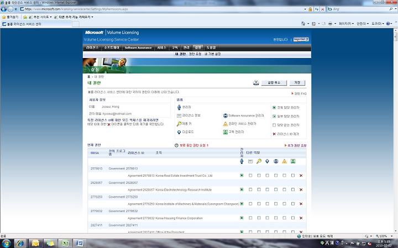Open the IE Help question-mark icon
The height and width of the screenshot is (248, 398).
click(x=388, y=24)
